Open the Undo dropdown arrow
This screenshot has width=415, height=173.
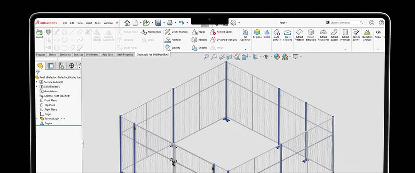[187, 23]
